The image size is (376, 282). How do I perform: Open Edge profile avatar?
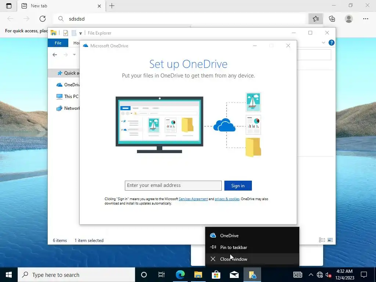pyautogui.click(x=349, y=19)
